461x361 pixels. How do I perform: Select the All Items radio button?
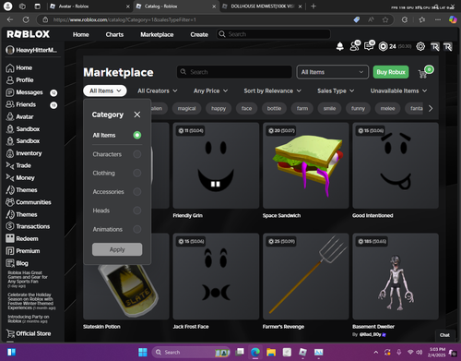(137, 135)
